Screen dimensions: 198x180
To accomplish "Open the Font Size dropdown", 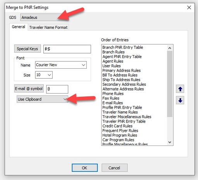I will coord(44,75).
